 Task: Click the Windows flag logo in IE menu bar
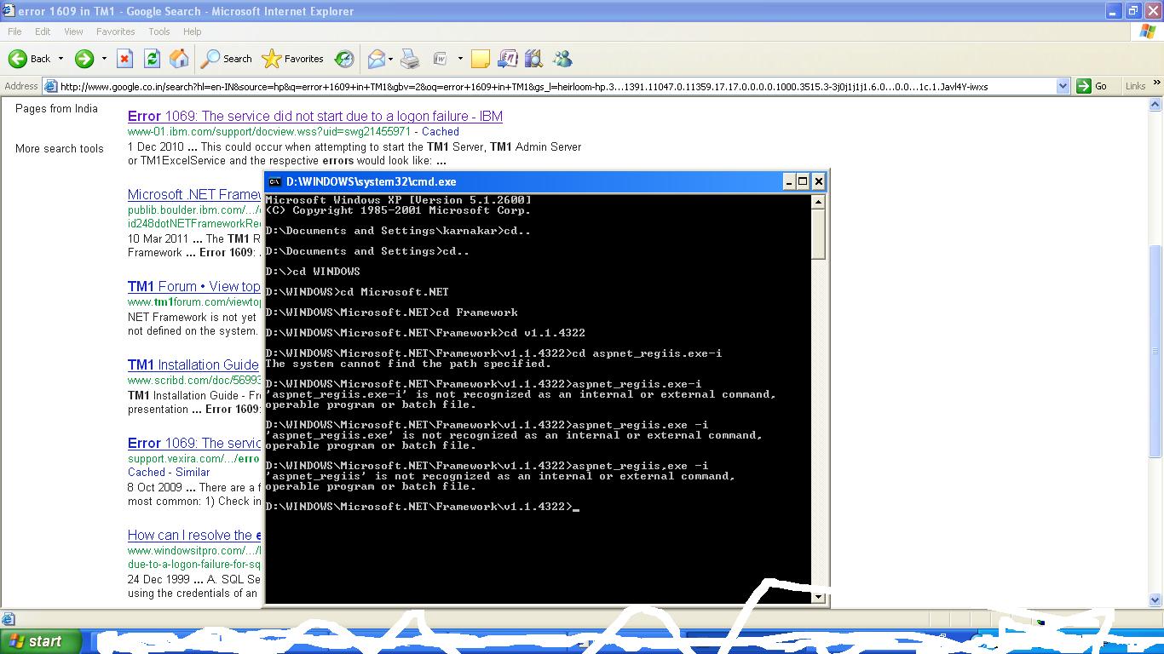tap(1148, 32)
